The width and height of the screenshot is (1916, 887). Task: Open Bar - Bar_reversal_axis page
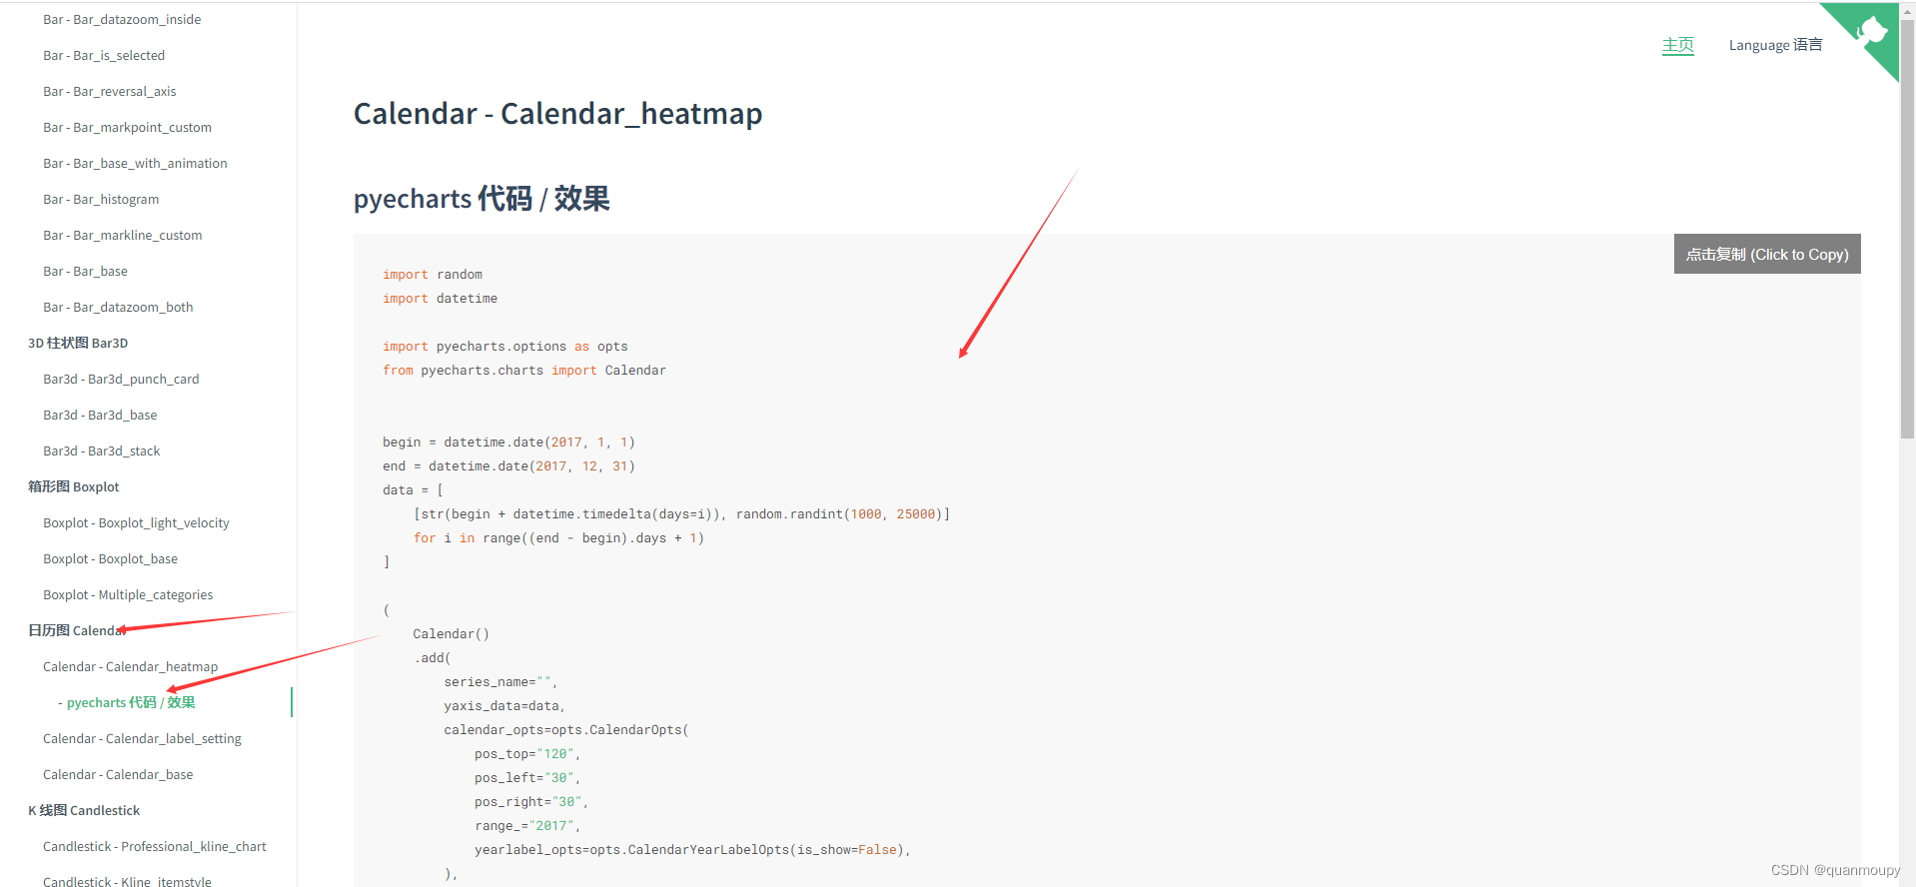click(x=110, y=91)
